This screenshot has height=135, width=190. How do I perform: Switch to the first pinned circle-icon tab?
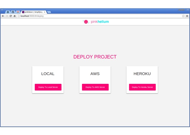(x=8, y=12)
